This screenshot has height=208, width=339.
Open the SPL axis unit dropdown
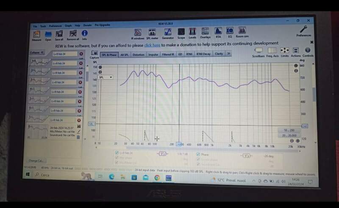(106, 78)
